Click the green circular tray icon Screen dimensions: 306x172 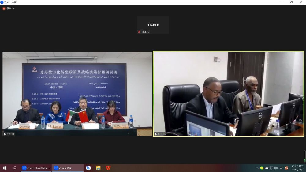262,168
